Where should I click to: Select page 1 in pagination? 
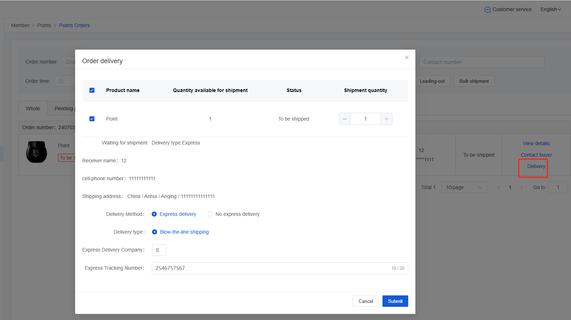pyautogui.click(x=510, y=187)
